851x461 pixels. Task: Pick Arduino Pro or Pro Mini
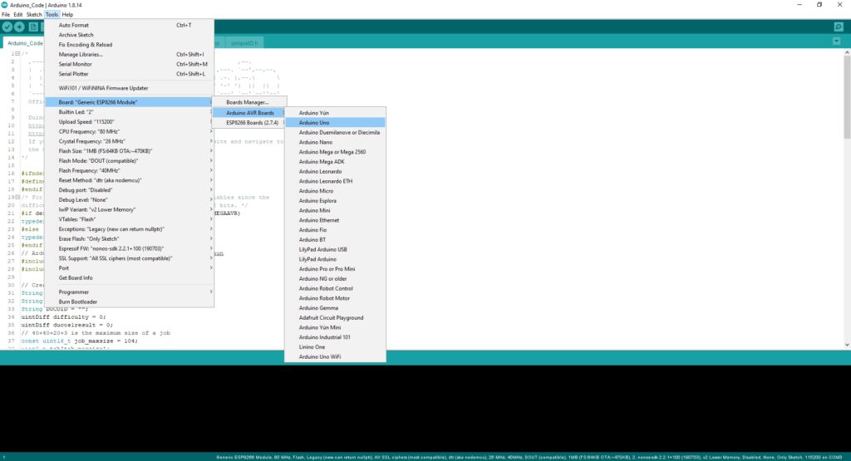[335, 269]
